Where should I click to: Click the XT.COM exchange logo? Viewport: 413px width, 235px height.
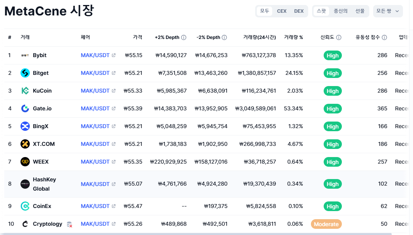[x=25, y=144]
